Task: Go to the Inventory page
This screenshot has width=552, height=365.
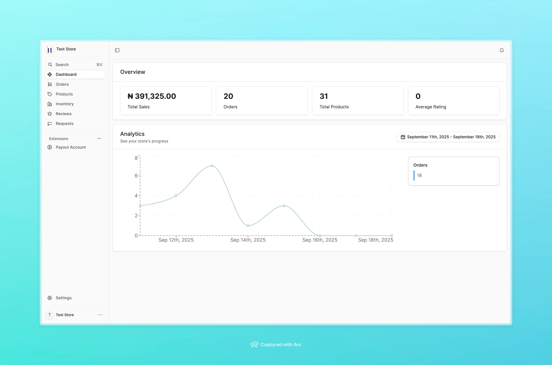Action: (x=65, y=104)
